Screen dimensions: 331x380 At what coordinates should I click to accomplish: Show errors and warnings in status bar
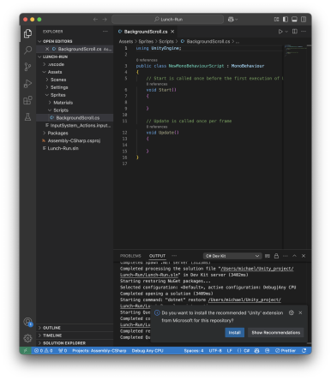coord(44,351)
